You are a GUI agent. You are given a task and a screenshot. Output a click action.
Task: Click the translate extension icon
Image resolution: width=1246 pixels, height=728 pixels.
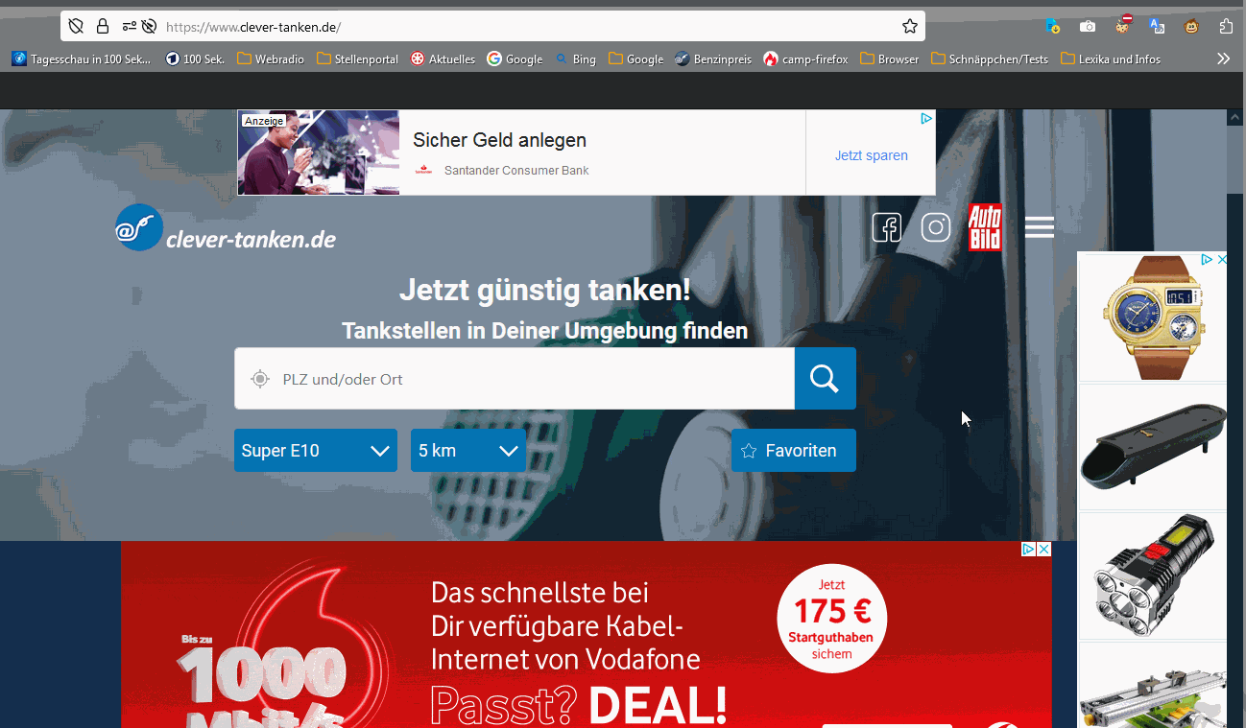pyautogui.click(x=1157, y=27)
